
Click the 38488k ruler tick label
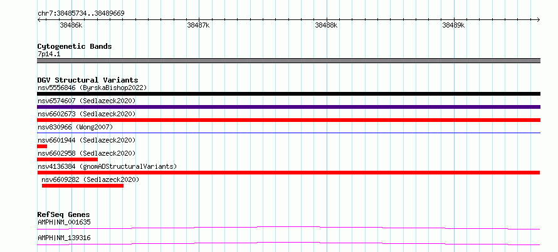tap(326, 25)
